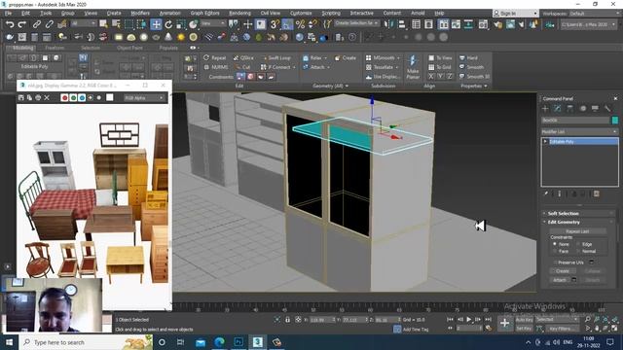Toggle Rectangular Selection Region tool
Viewport: 623px width, 350px height.
point(128,24)
